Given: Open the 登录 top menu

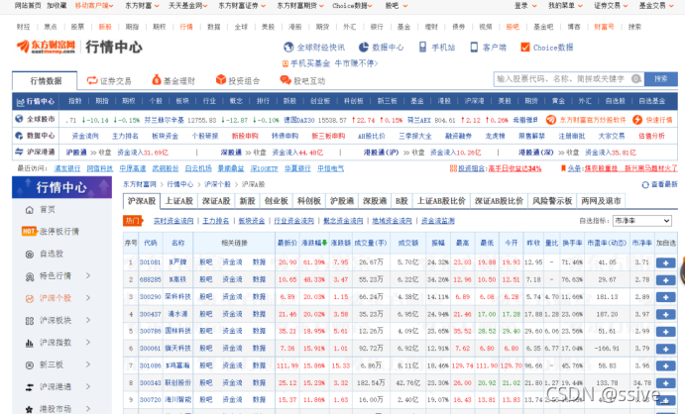Looking at the screenshot, I should (x=525, y=6).
